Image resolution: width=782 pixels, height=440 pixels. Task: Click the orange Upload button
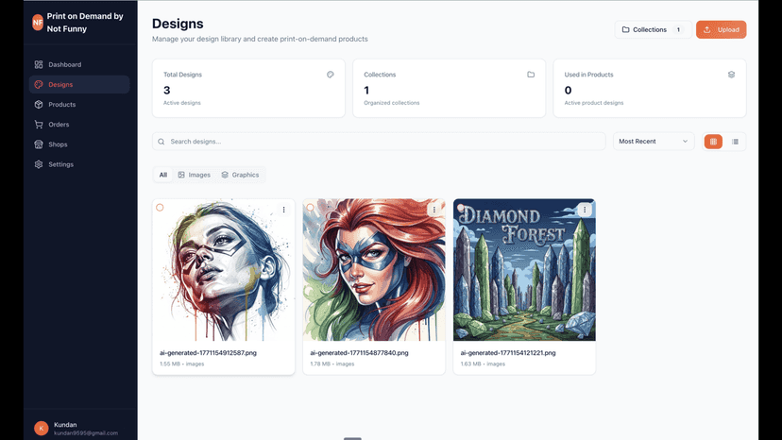click(x=722, y=29)
